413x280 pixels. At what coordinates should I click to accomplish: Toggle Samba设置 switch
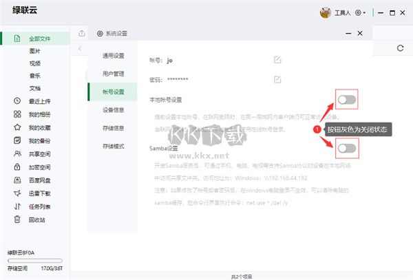click(x=347, y=148)
